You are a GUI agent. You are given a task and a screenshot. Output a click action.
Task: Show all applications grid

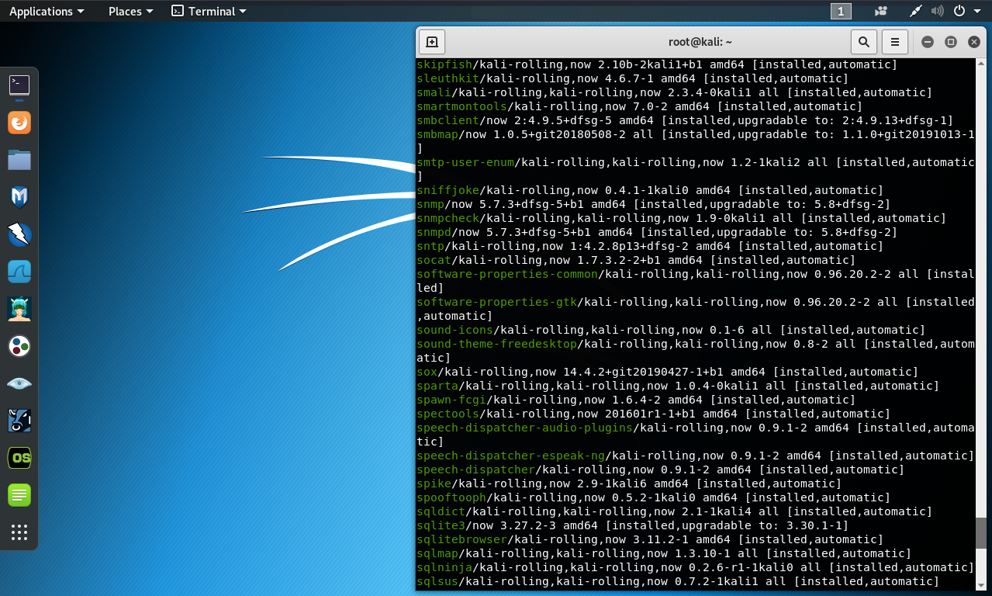click(x=19, y=532)
